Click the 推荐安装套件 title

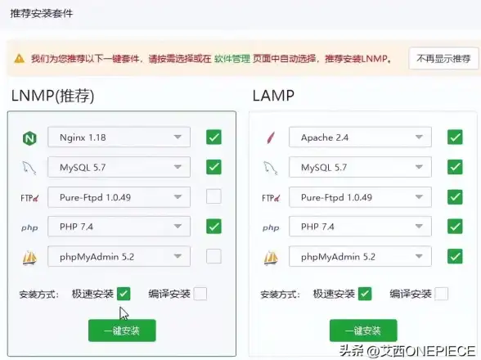(42, 14)
